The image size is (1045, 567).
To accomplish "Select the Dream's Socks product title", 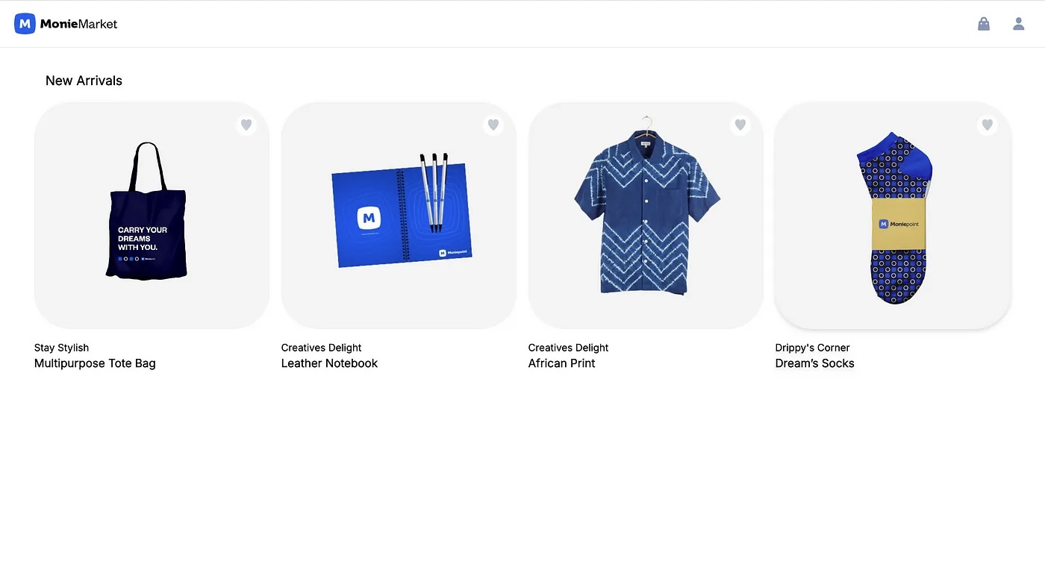I will 814,363.
